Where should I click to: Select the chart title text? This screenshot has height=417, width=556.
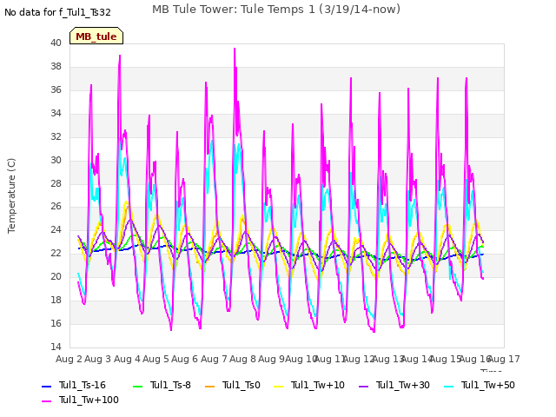click(276, 10)
